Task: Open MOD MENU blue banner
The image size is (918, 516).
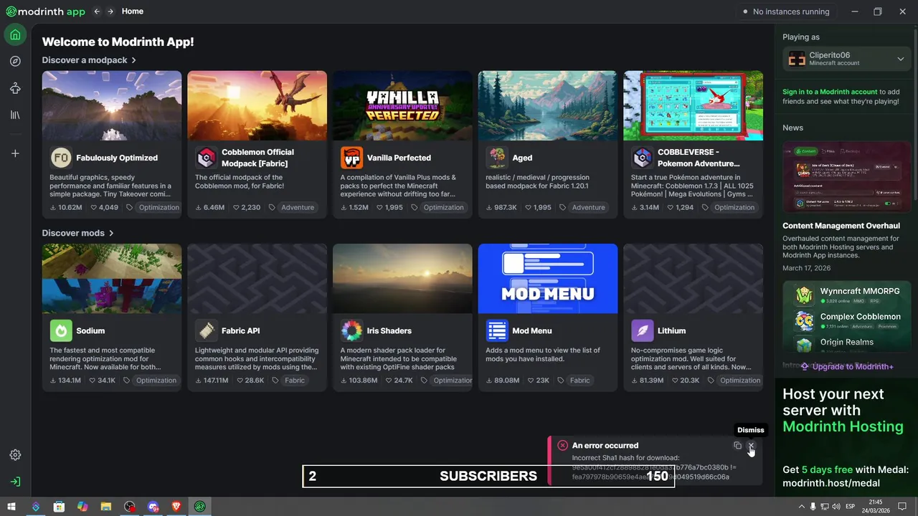Action: (548, 279)
